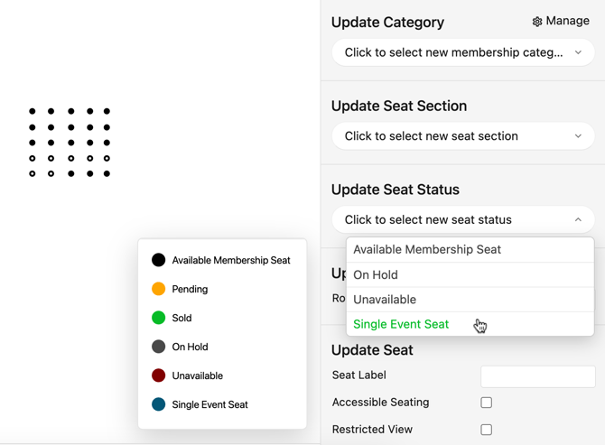Select the top-left seat in the seat map
The image size is (605, 445).
point(33,112)
